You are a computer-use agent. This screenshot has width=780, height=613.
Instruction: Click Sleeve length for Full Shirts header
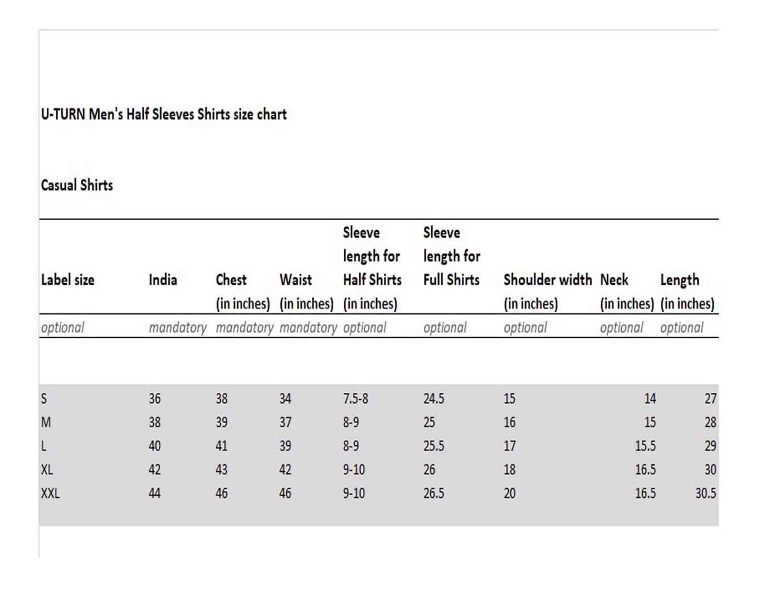451,256
